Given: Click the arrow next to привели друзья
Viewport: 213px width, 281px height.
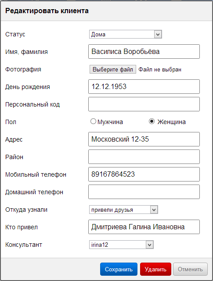Looking at the screenshot, I should click(154, 210).
